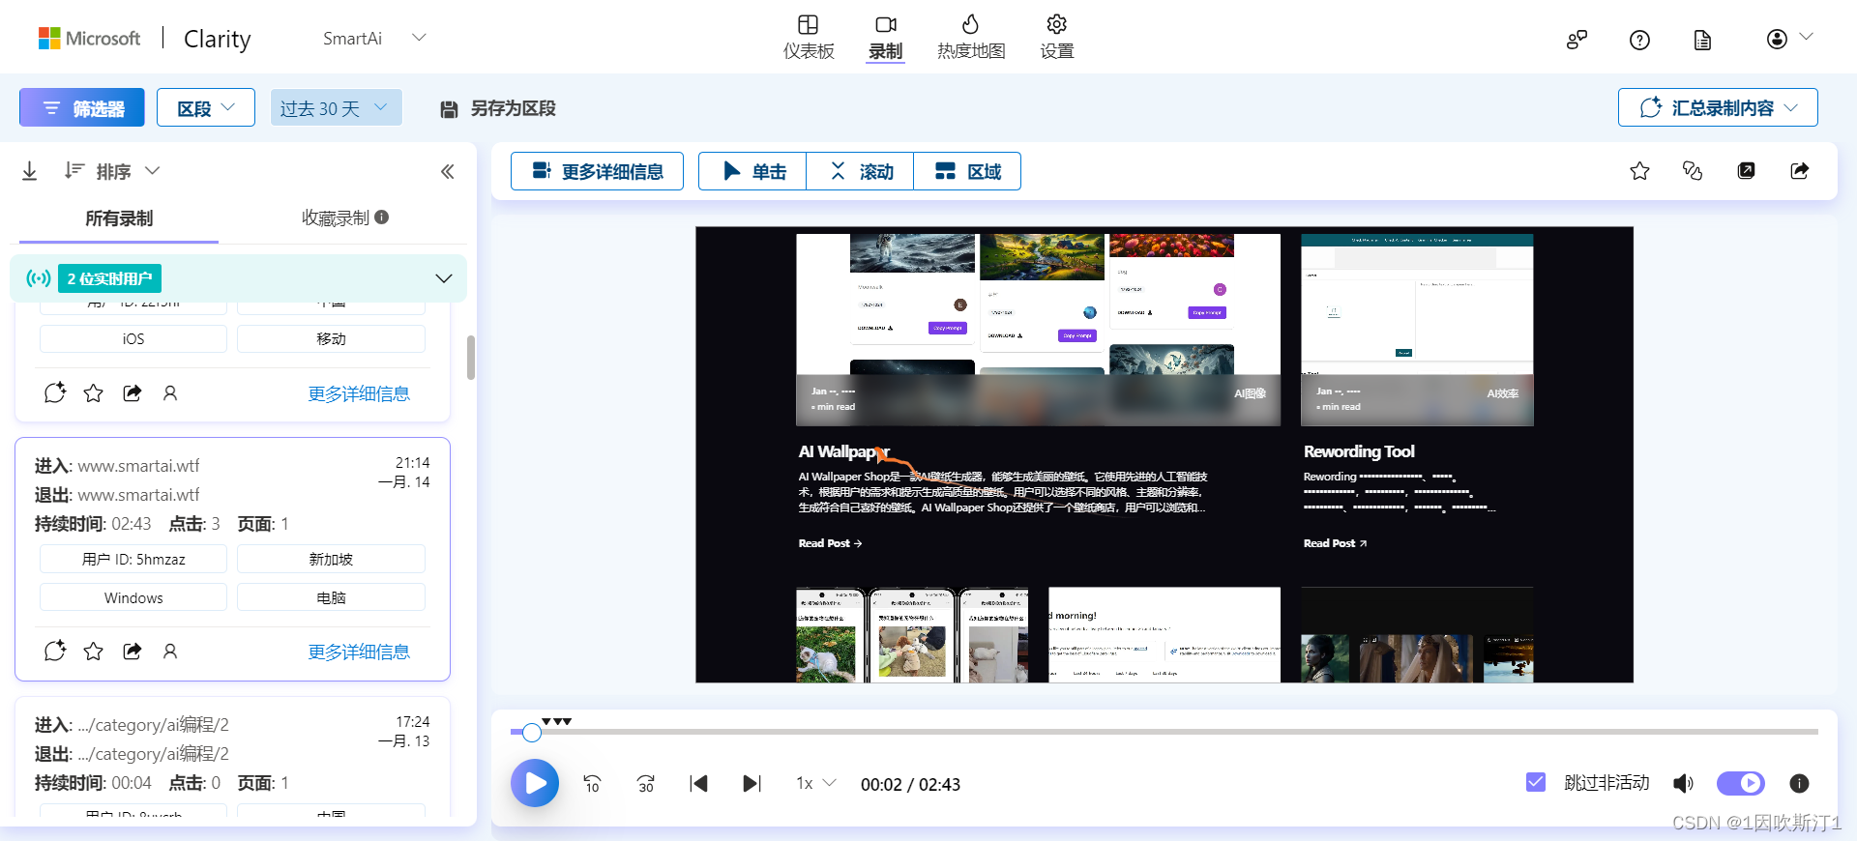Click the 筛选器 filter button
This screenshot has height=841, width=1857.
(x=82, y=107)
